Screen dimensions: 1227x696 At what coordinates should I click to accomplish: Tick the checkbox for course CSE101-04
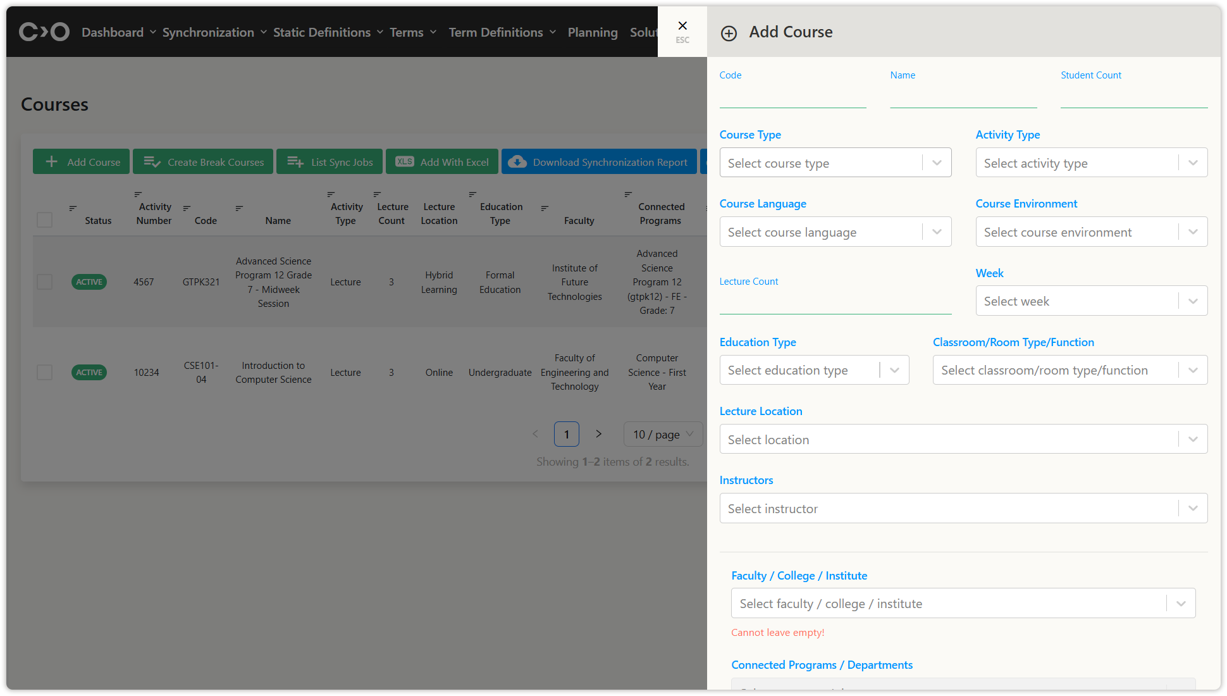[x=44, y=373]
